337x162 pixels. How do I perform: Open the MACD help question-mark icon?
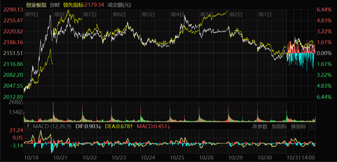(28, 126)
